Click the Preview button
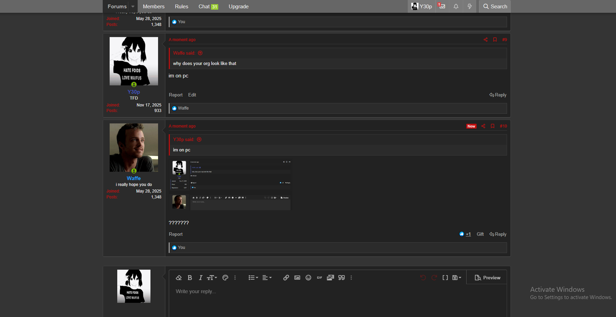This screenshot has width=616, height=317. point(487,278)
